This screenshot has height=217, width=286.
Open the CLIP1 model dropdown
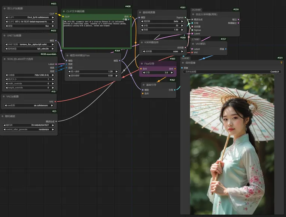pyautogui.click(x=30, y=17)
